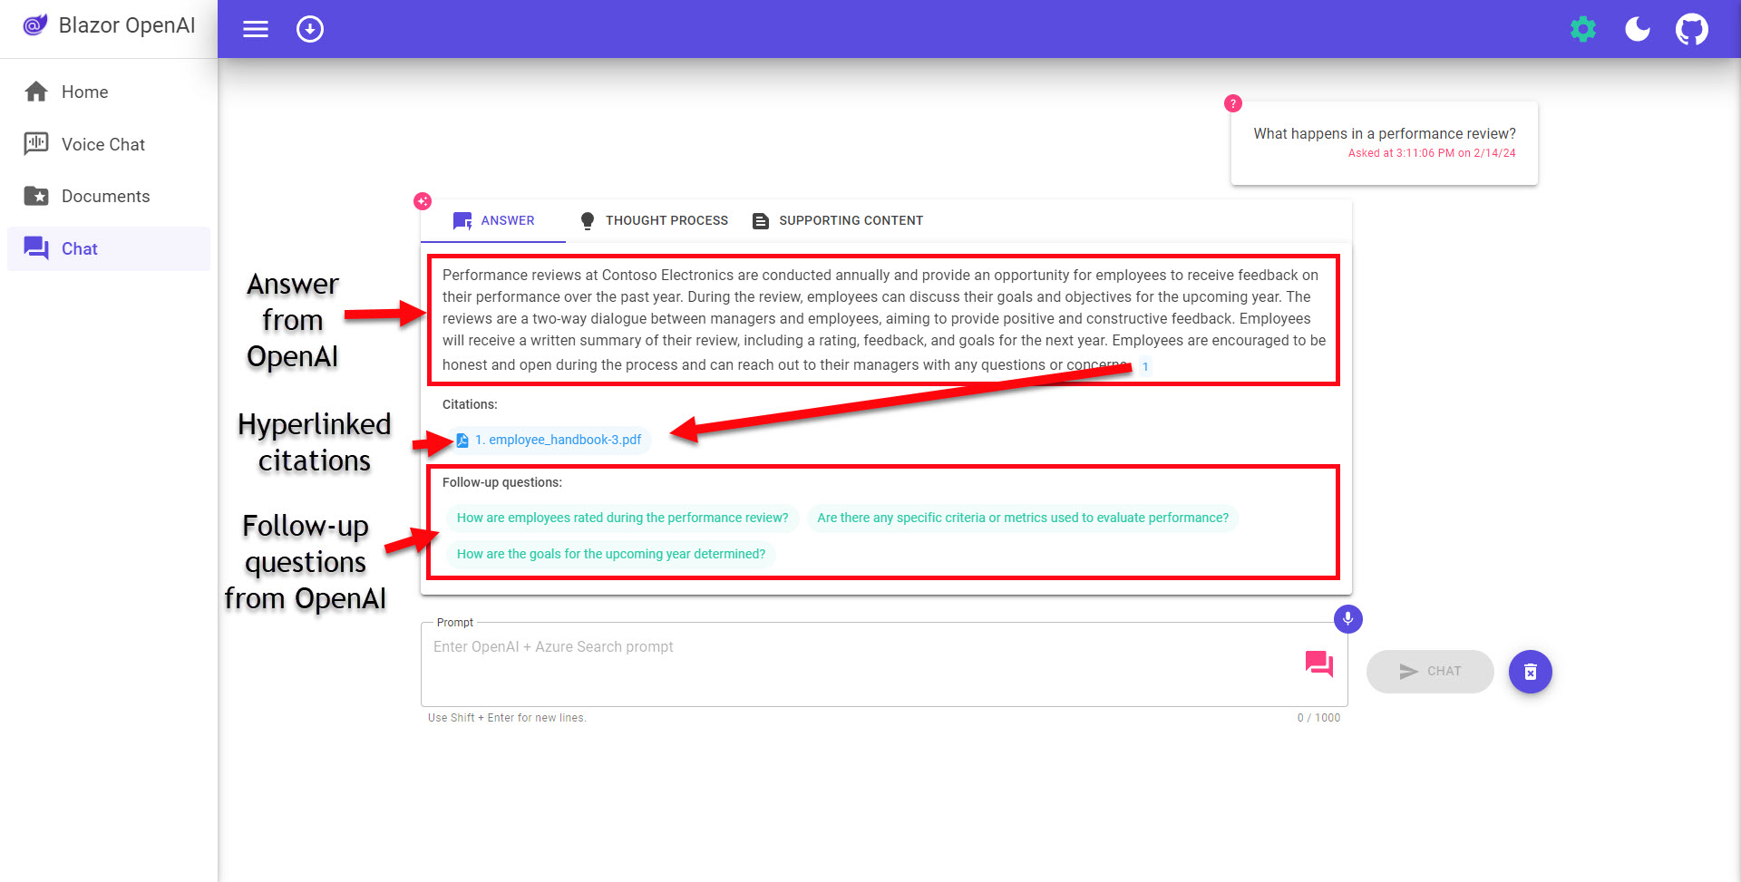Click the Documents folder star icon
The height and width of the screenshot is (882, 1741).
pyautogui.click(x=36, y=196)
